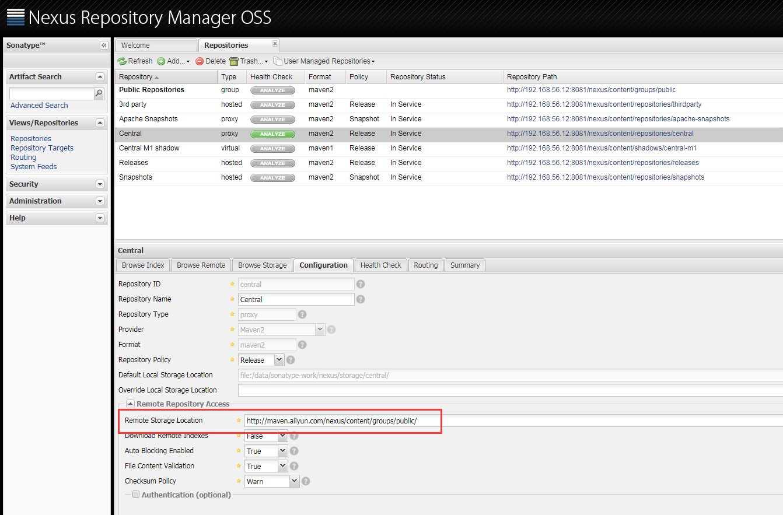Click help icon beside Repository Policy

pos(291,360)
